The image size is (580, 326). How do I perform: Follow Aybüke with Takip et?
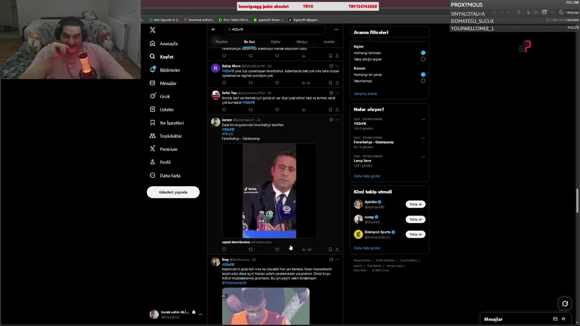[x=416, y=204]
